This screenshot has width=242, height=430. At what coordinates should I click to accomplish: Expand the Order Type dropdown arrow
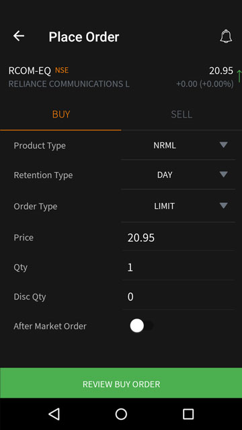tap(224, 206)
